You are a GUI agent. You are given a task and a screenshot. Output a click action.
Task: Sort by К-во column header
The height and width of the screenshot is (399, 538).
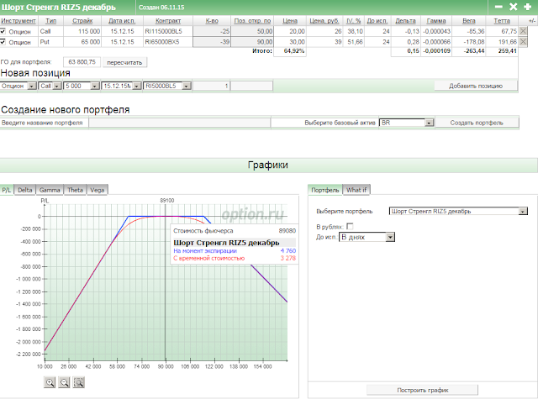point(212,21)
